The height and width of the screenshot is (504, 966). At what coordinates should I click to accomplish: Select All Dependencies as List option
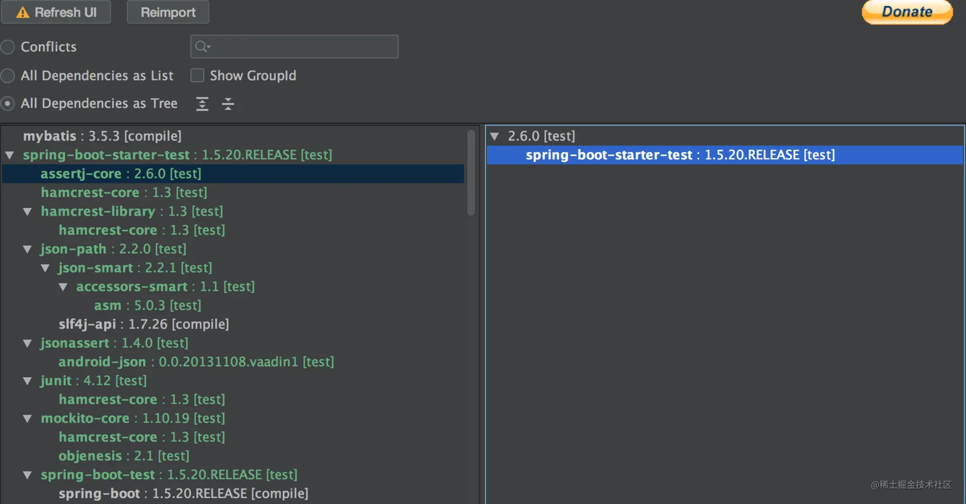pyautogui.click(x=8, y=75)
